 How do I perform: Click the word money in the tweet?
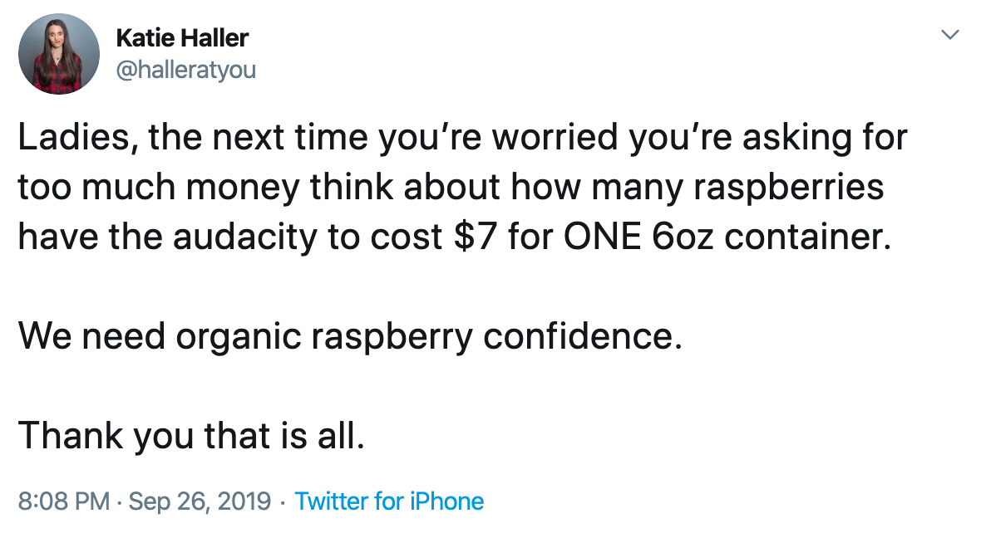(x=242, y=187)
